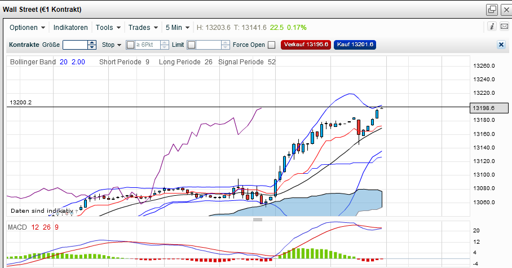Image resolution: width=512 pixels, height=268 pixels.
Task: Click the Größe contract size input field
Action: pos(76,45)
